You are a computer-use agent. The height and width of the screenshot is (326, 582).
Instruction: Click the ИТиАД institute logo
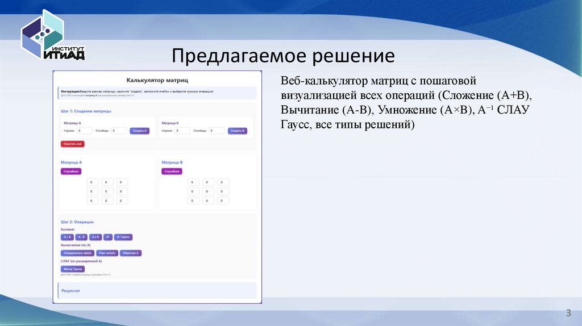pos(53,35)
